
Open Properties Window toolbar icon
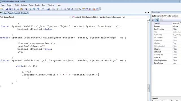83,9
